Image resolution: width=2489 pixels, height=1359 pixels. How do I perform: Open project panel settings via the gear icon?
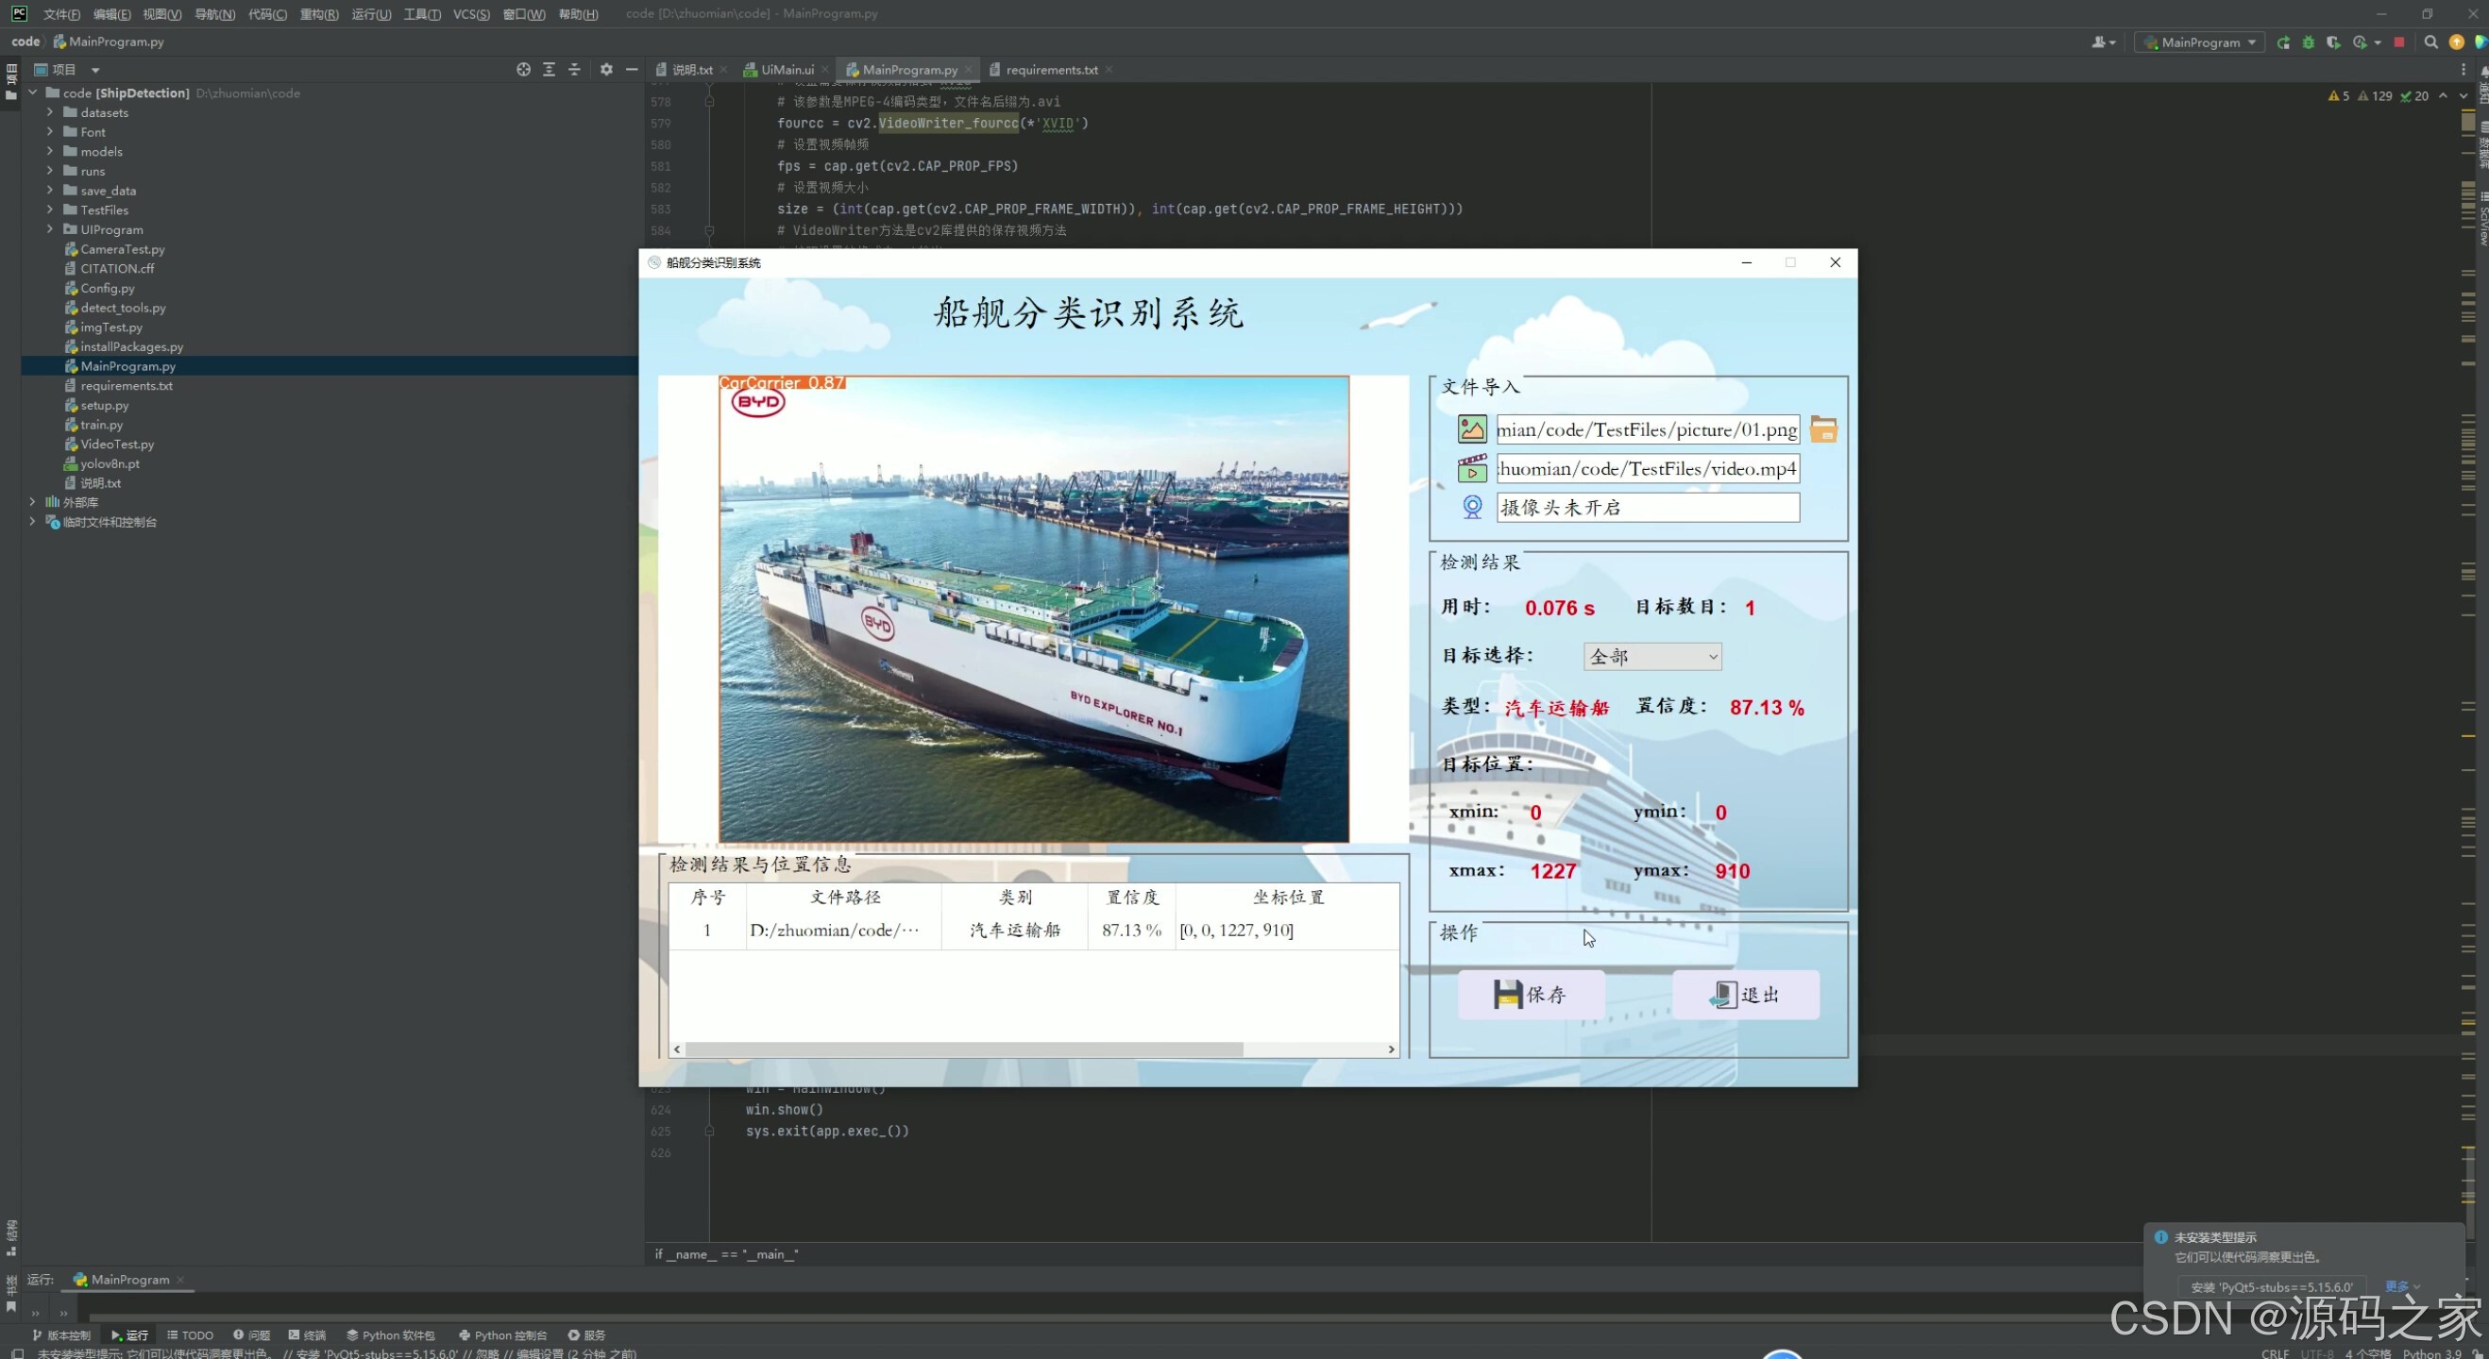[607, 70]
